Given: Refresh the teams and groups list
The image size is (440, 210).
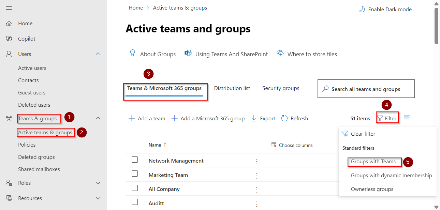Looking at the screenshot, I should coord(294,118).
